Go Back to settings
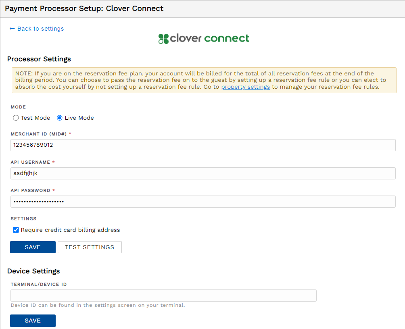The width and height of the screenshot is (405, 329). [x=40, y=29]
